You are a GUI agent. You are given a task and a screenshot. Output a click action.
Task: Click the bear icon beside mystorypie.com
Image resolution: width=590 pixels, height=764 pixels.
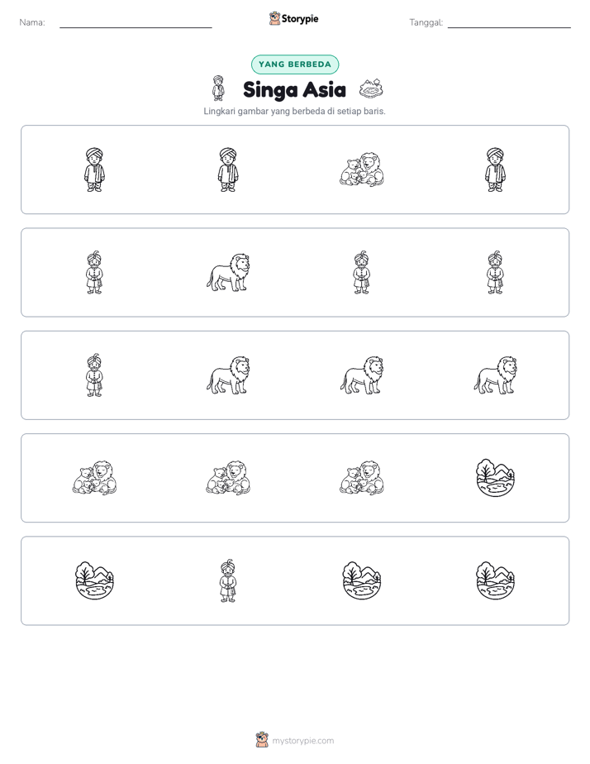pyautogui.click(x=262, y=740)
